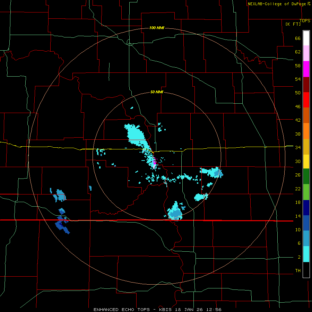
Task: Click the 58 legend value
Action: 298,66
